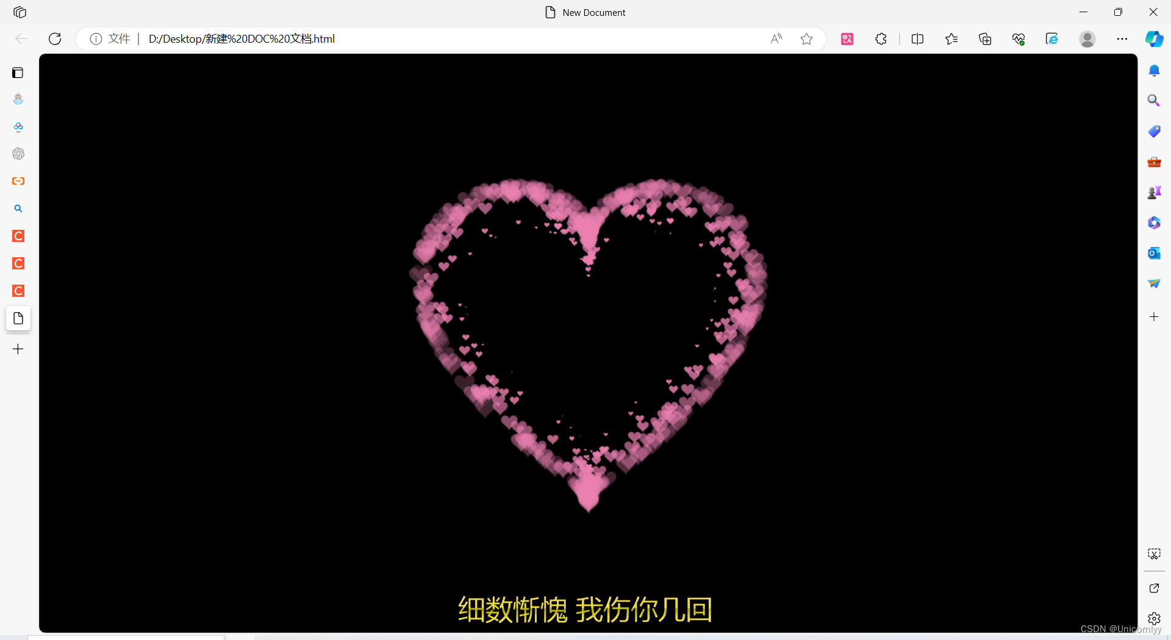Image resolution: width=1171 pixels, height=640 pixels.
Task: Reload the current page
Action: 54,38
